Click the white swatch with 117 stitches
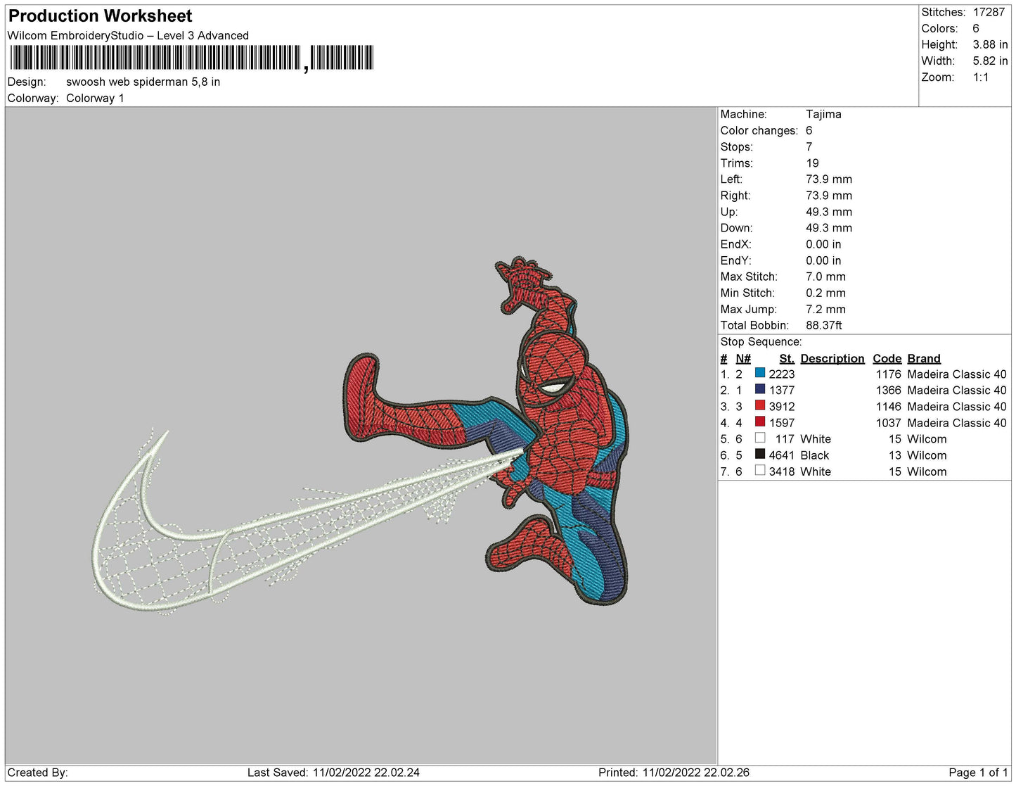The width and height of the screenshot is (1016, 786). [x=759, y=438]
